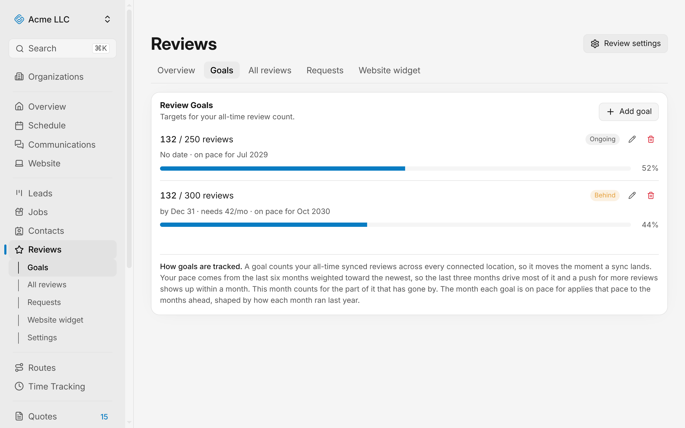
Task: Click the Behind status badge
Action: pyautogui.click(x=605, y=195)
